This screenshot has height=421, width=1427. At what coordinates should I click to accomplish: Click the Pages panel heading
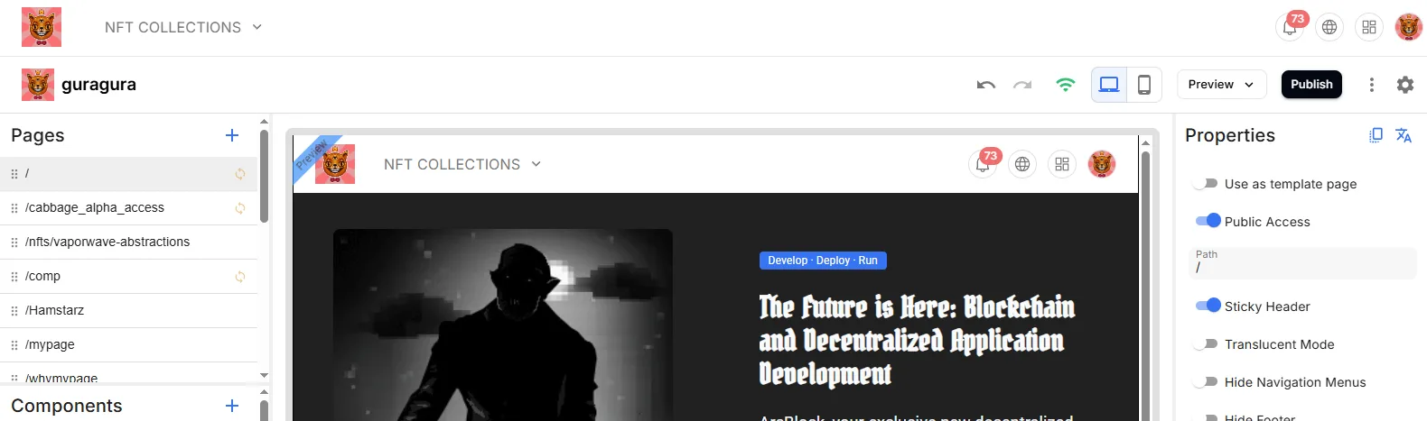tap(38, 135)
